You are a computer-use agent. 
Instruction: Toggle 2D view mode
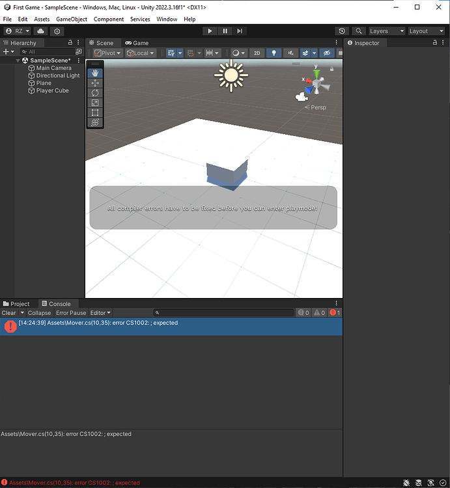[257, 53]
